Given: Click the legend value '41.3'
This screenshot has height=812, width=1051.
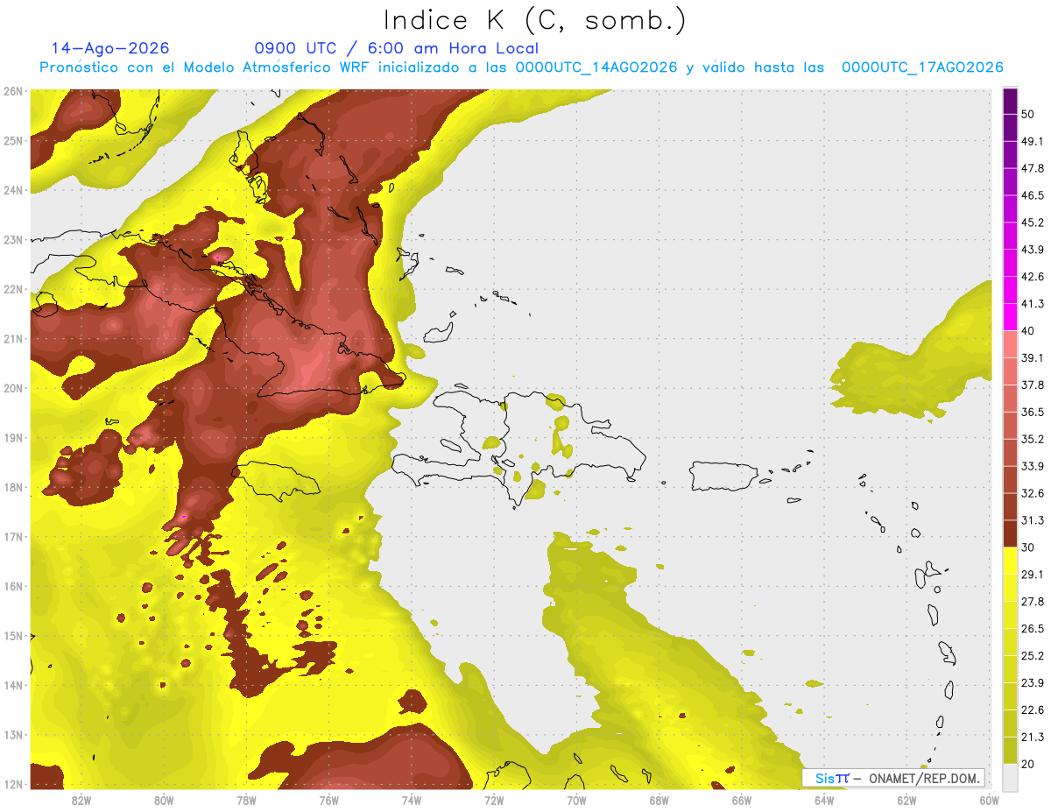Looking at the screenshot, I should (x=1033, y=304).
